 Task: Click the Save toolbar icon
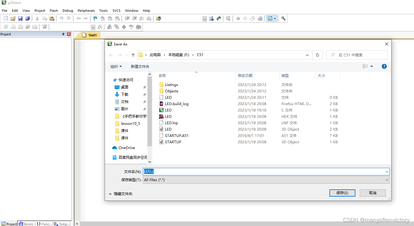tap(20, 18)
